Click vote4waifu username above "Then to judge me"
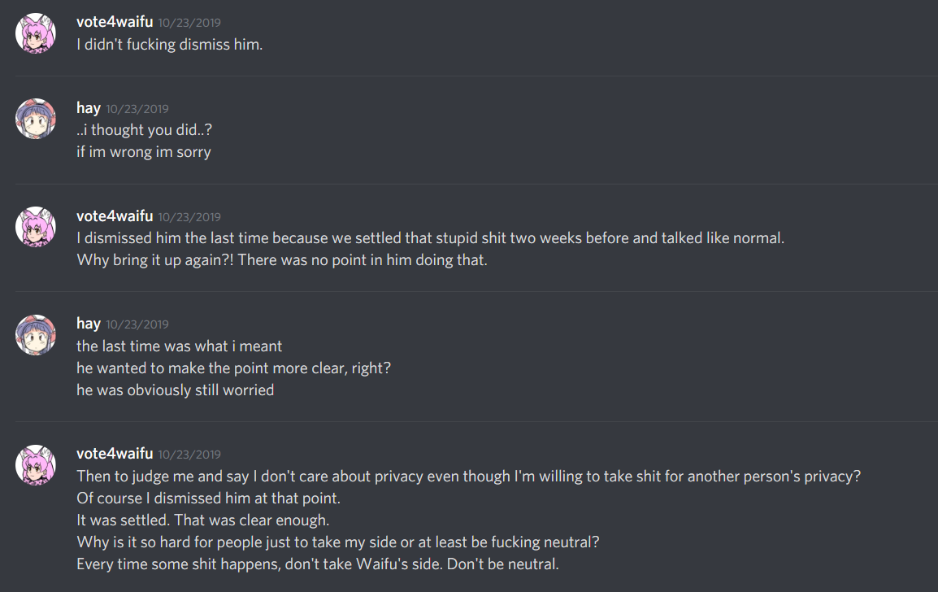 (115, 454)
